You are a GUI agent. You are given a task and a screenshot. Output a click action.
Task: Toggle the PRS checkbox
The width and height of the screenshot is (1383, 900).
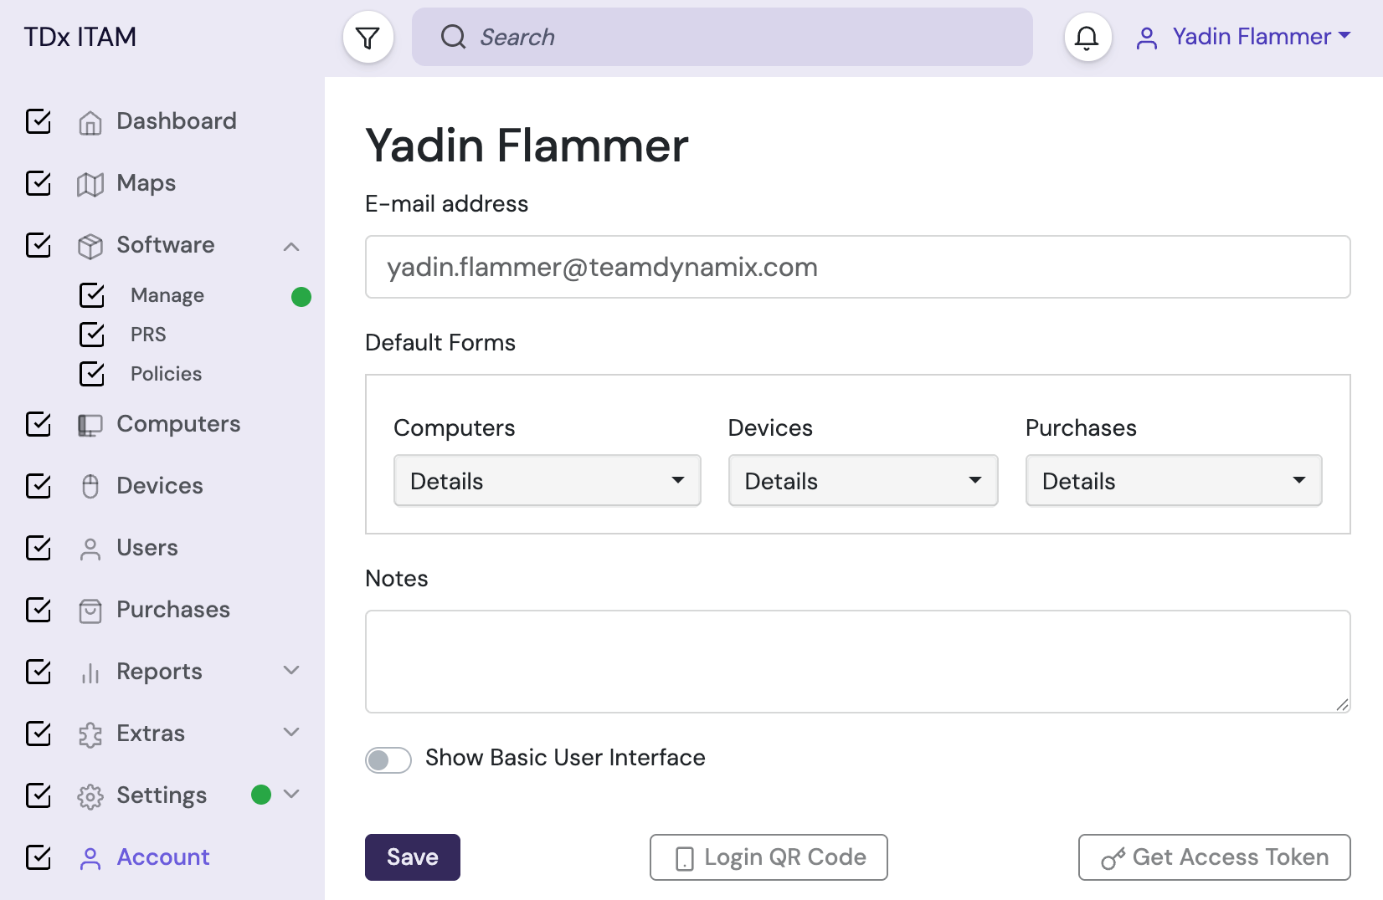point(92,334)
